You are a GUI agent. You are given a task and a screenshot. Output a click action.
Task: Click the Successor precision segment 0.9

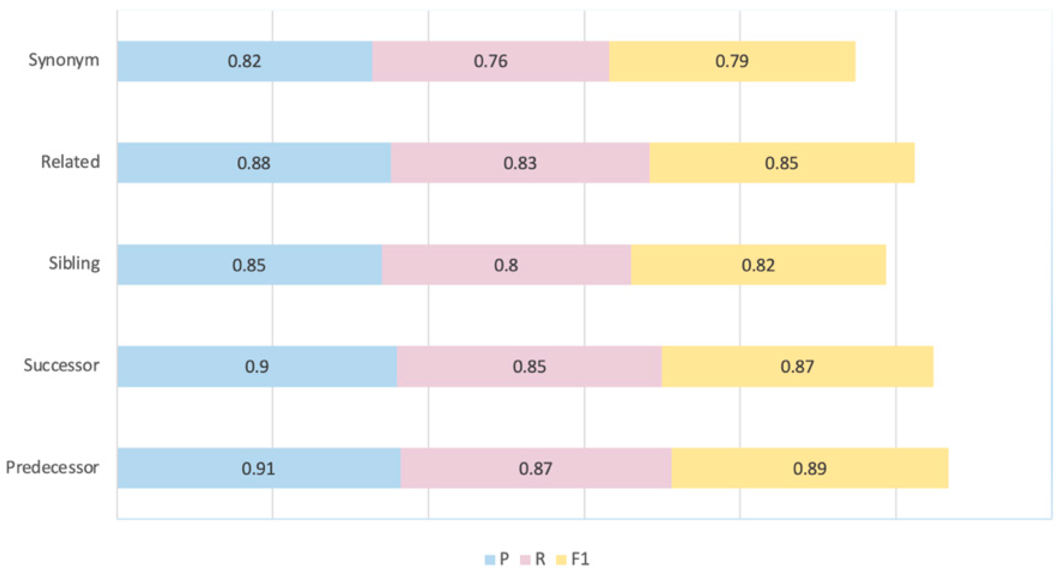coord(257,366)
